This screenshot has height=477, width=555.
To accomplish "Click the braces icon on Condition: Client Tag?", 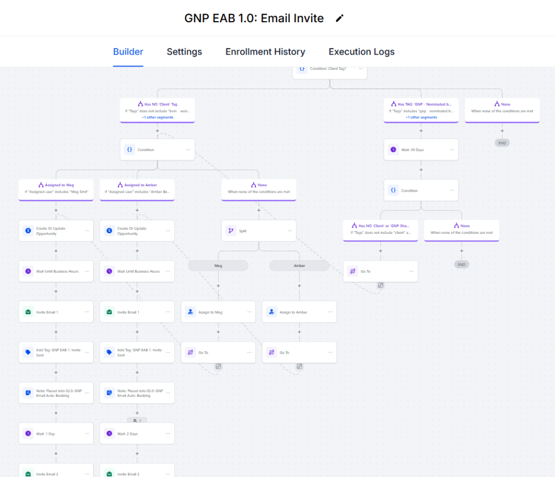I will (302, 69).
